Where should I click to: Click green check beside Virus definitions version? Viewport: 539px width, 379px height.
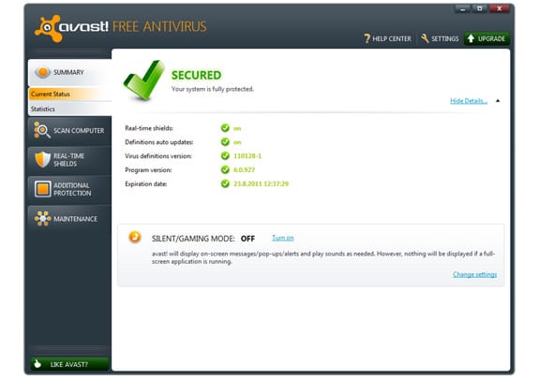(x=225, y=156)
